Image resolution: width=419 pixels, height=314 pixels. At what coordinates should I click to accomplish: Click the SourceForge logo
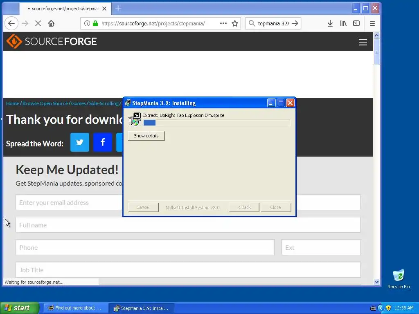pos(51,41)
